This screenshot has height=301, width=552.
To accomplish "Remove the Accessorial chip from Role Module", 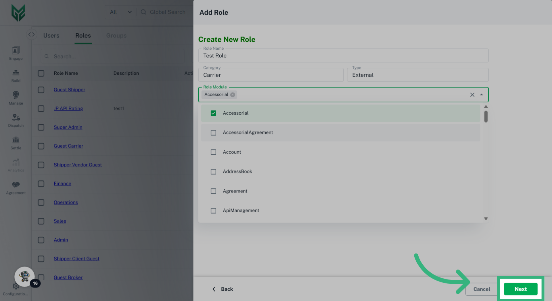I will coord(233,95).
